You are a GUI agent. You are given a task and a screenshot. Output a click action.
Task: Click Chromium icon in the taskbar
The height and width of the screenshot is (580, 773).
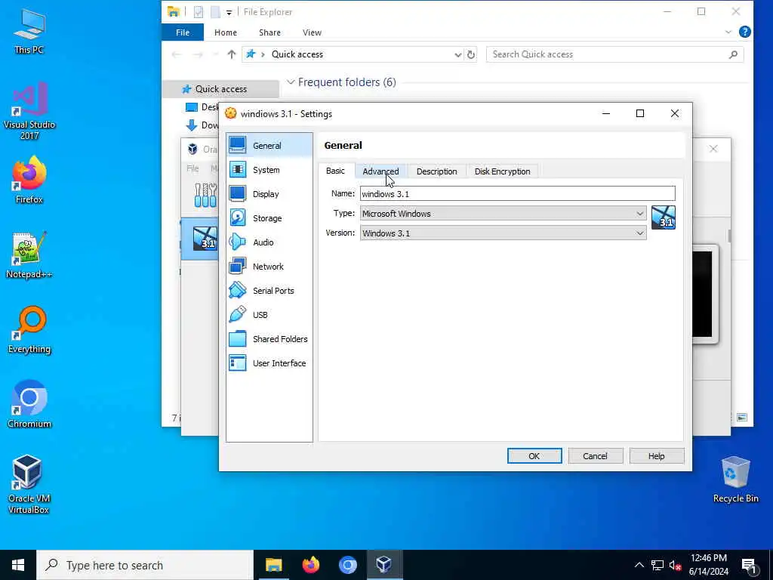(347, 565)
